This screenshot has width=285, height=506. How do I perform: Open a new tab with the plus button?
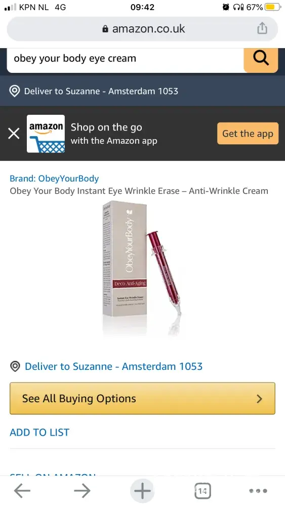point(142,491)
